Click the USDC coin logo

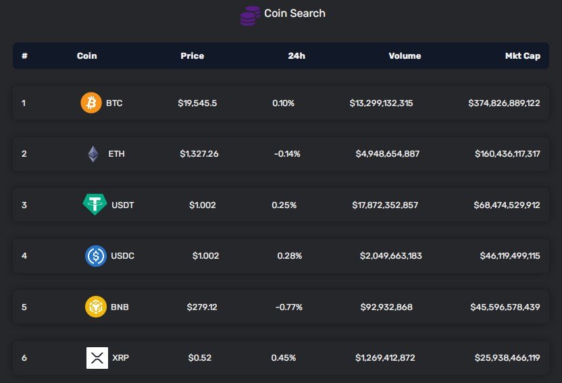tap(96, 256)
